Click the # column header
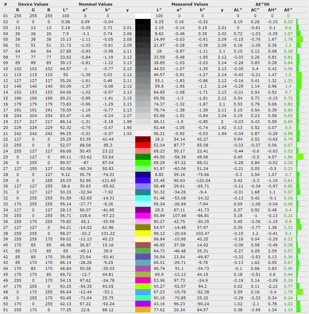309x314 pixels. point(5,4)
